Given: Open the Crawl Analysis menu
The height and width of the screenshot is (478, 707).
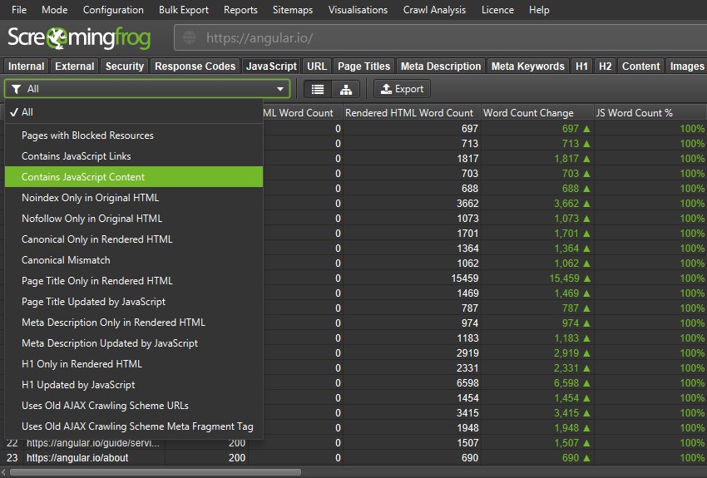Looking at the screenshot, I should click(x=433, y=10).
